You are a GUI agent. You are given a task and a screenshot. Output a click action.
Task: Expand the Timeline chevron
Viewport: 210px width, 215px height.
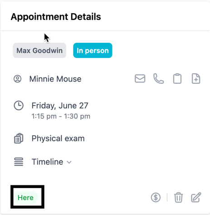(69, 162)
